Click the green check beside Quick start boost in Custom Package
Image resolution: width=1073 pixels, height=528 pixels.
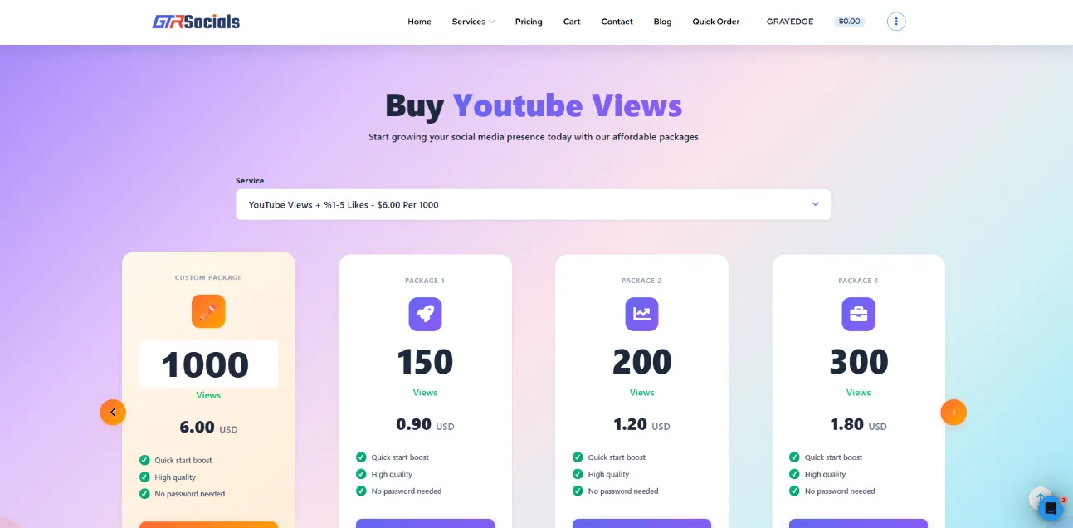[144, 460]
